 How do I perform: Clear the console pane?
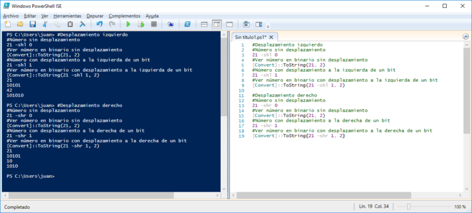click(83, 24)
